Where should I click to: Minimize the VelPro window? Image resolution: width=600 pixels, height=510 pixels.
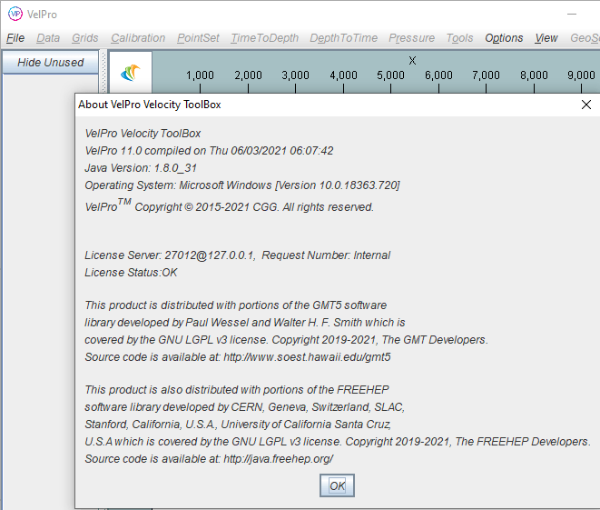572,15
